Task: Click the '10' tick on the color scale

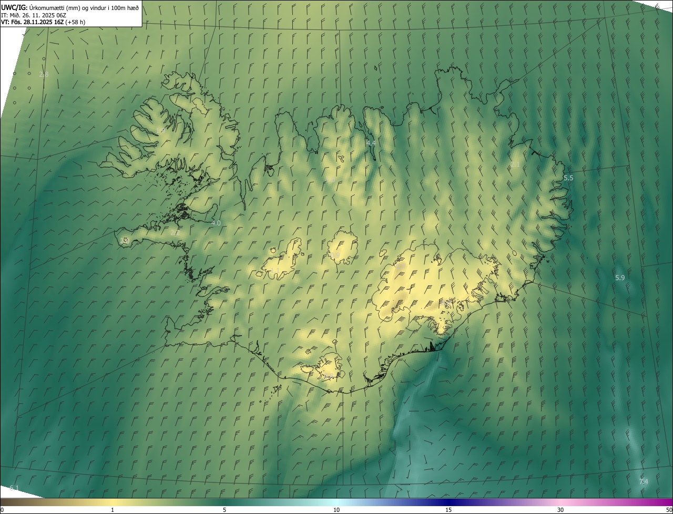Action: click(x=336, y=510)
